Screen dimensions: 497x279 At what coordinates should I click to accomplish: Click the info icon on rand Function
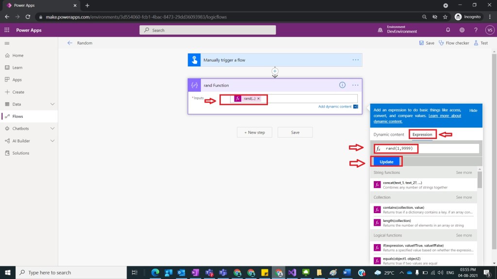(x=342, y=85)
